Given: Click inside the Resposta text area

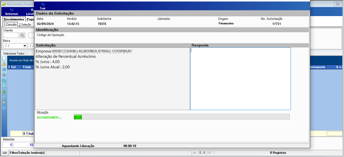Looking at the screenshot, I should pos(240,79).
